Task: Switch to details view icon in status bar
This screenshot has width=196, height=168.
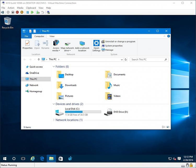Action: pos(164,127)
